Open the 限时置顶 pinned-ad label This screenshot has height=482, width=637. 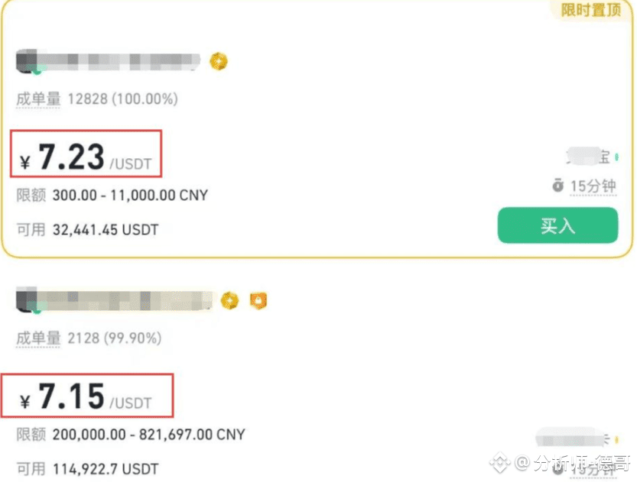point(591,10)
